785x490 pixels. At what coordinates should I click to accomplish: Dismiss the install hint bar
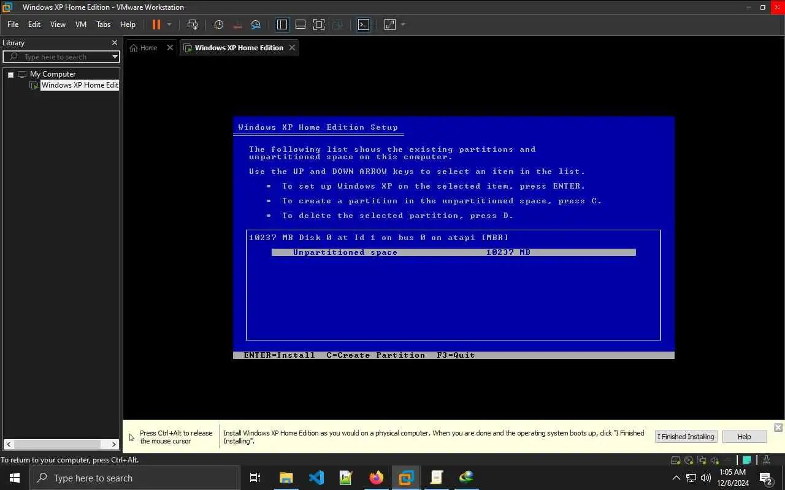click(778, 428)
